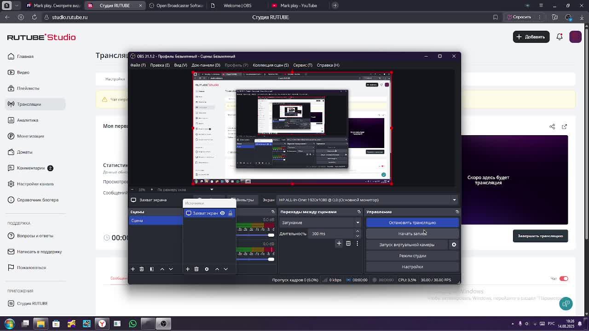Open virtual camera settings gear
The width and height of the screenshot is (589, 331).
tap(454, 245)
